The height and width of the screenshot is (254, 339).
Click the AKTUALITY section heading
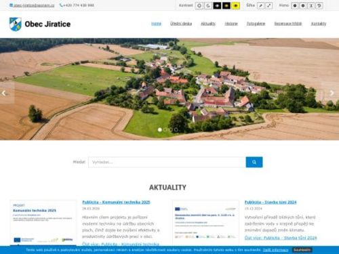tap(167, 188)
